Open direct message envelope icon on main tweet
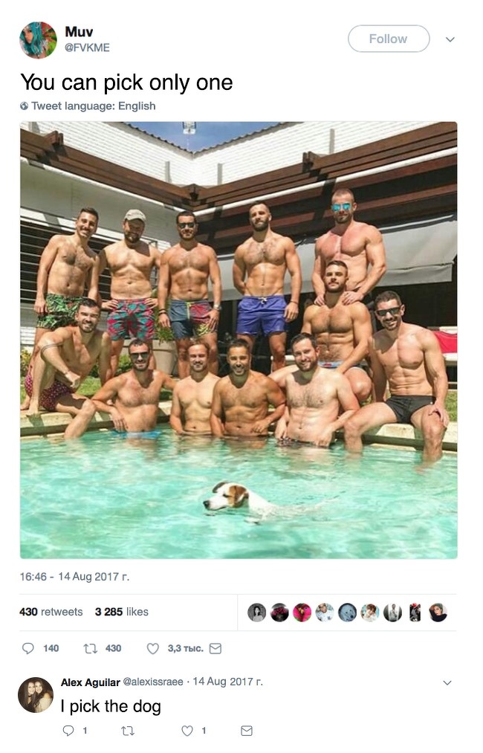The height and width of the screenshot is (753, 483). [x=215, y=648]
